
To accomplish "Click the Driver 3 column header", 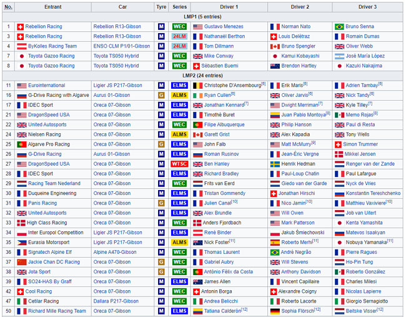I will 367,7.
